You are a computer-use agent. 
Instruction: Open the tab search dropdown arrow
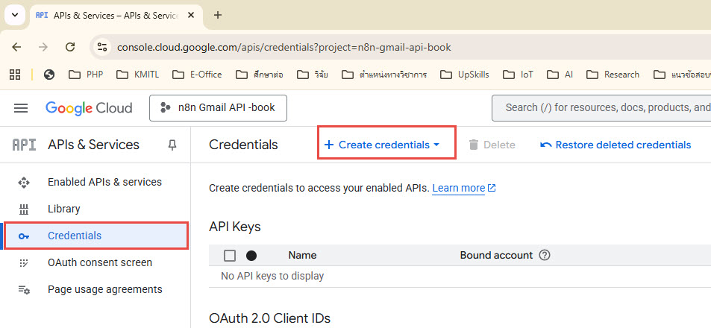point(14,15)
